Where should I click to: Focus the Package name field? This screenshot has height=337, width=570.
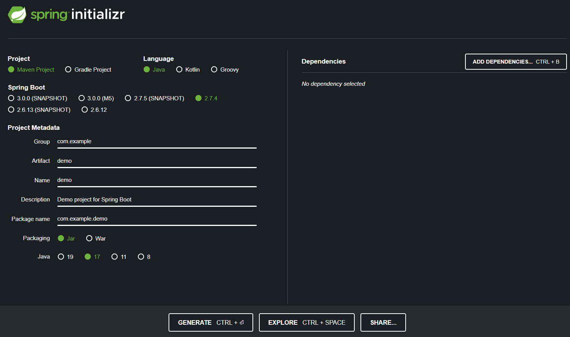157,219
